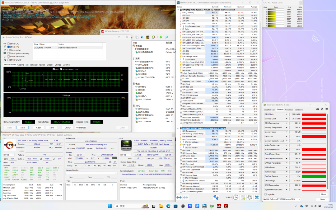
Task: Toggle CPU graph legend checkbox
Action: [54, 69]
